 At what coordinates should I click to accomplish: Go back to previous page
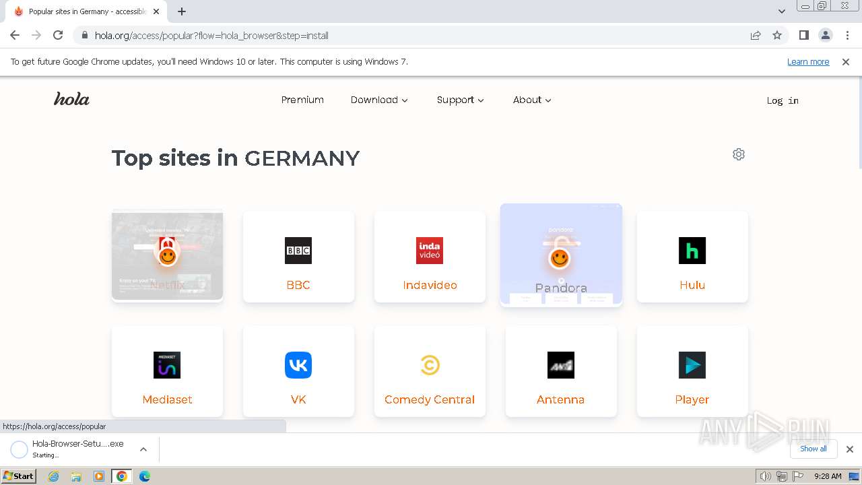15,35
